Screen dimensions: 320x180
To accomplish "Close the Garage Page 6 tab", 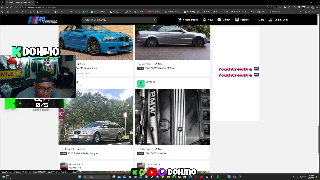I will 33,2.
